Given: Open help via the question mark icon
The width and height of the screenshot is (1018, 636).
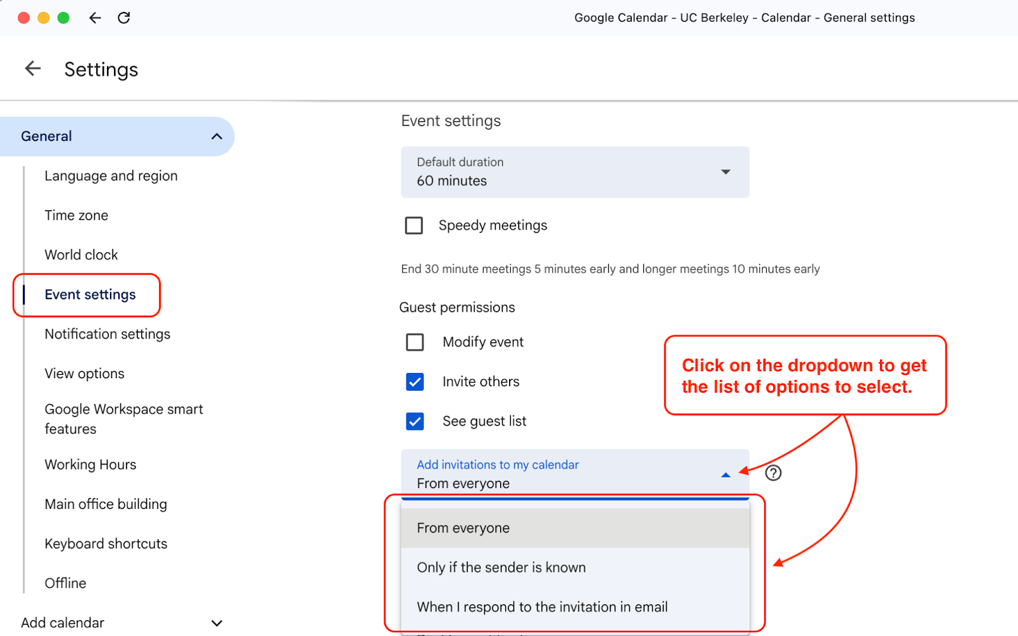Looking at the screenshot, I should coord(773,473).
